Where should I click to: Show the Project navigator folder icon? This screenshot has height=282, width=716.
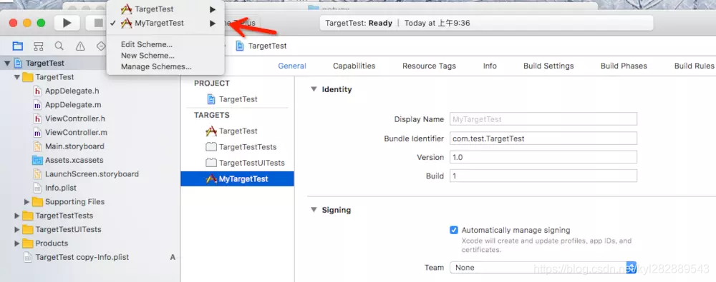click(18, 46)
